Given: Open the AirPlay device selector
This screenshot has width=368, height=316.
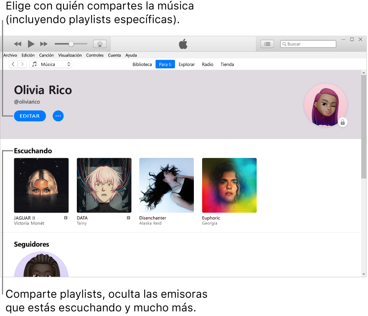Looking at the screenshot, I should pos(100,44).
